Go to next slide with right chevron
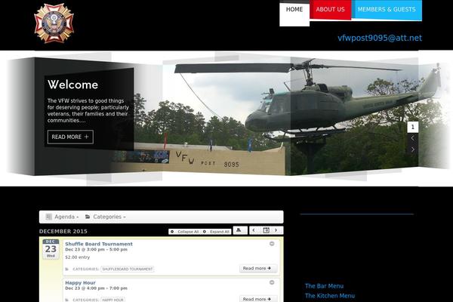This screenshot has width=453, height=302. pyautogui.click(x=412, y=149)
